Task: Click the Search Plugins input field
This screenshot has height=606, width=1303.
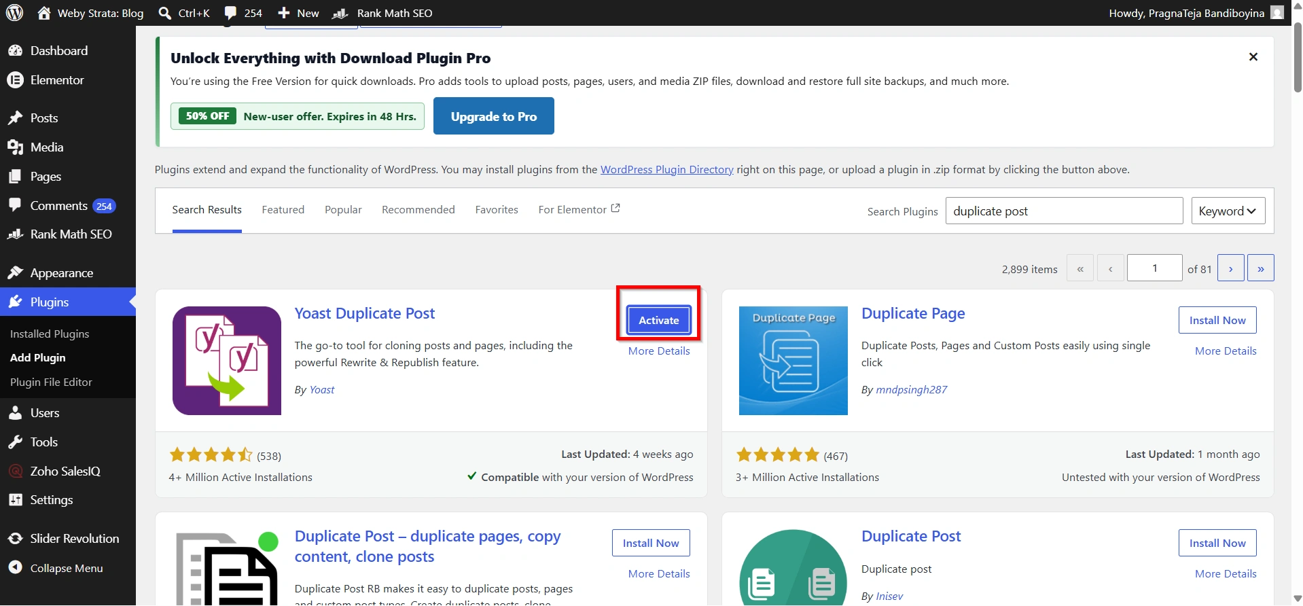Action: (1065, 211)
